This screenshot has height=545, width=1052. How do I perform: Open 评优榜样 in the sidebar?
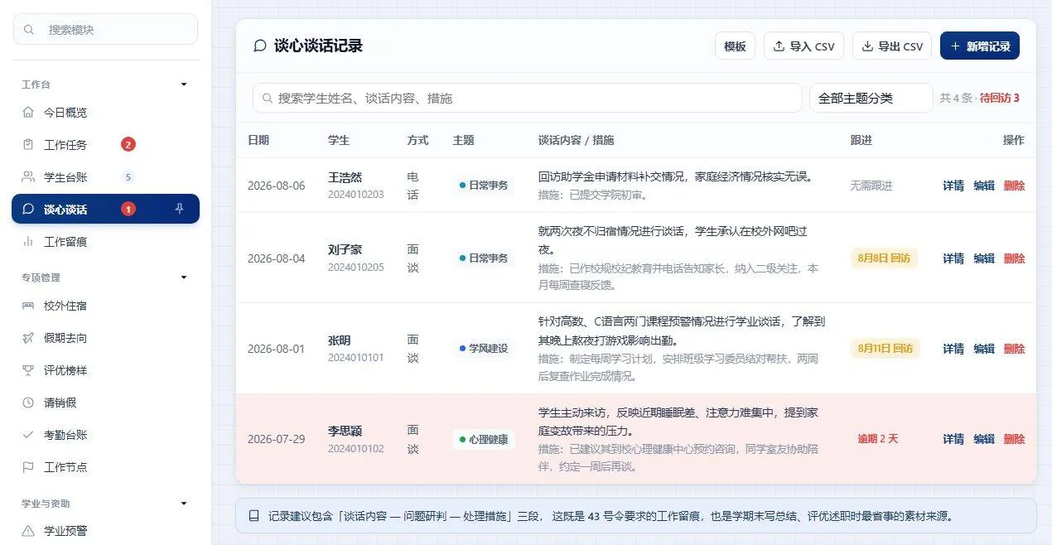(105, 370)
